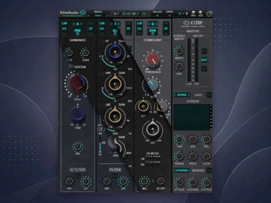Click right arrow of DYN S selector
Screen dimensions: 271x203
(x=156, y=24)
